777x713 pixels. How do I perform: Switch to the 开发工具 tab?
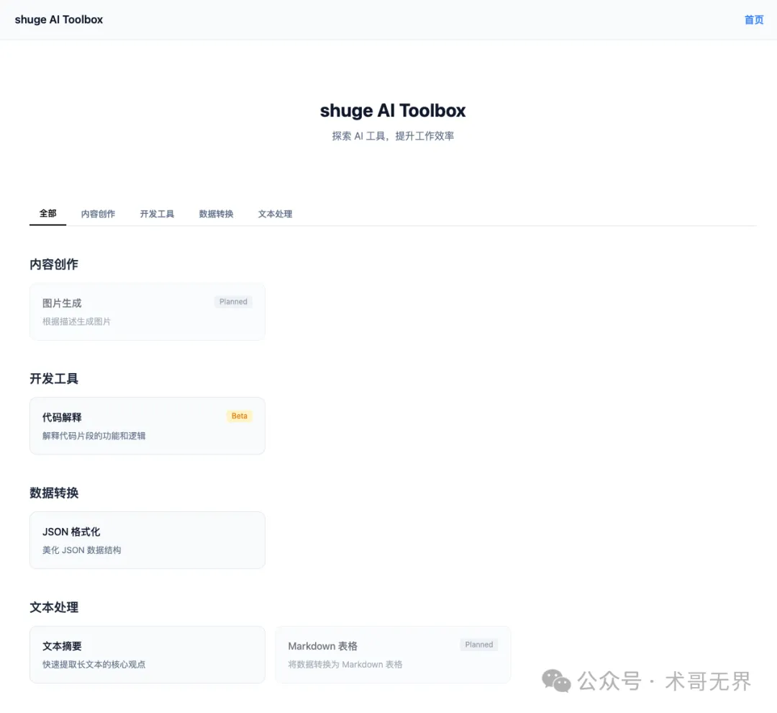coord(157,214)
